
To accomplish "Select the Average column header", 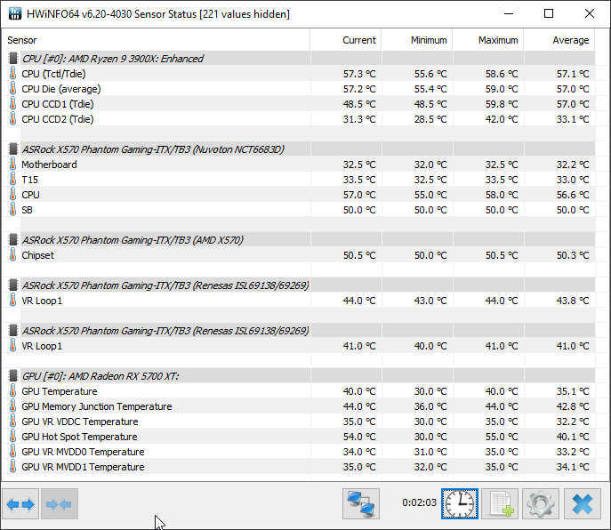I will tap(570, 40).
